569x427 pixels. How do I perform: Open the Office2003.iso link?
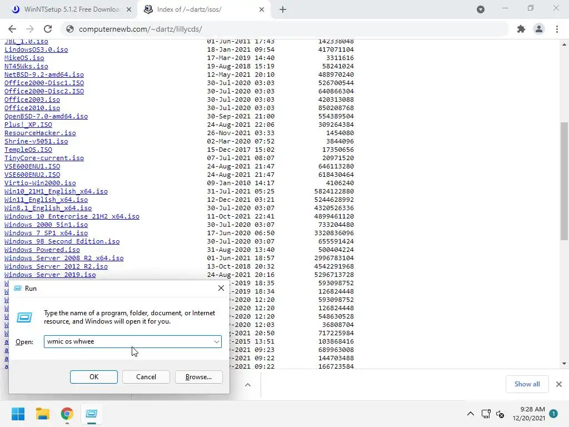click(x=32, y=100)
